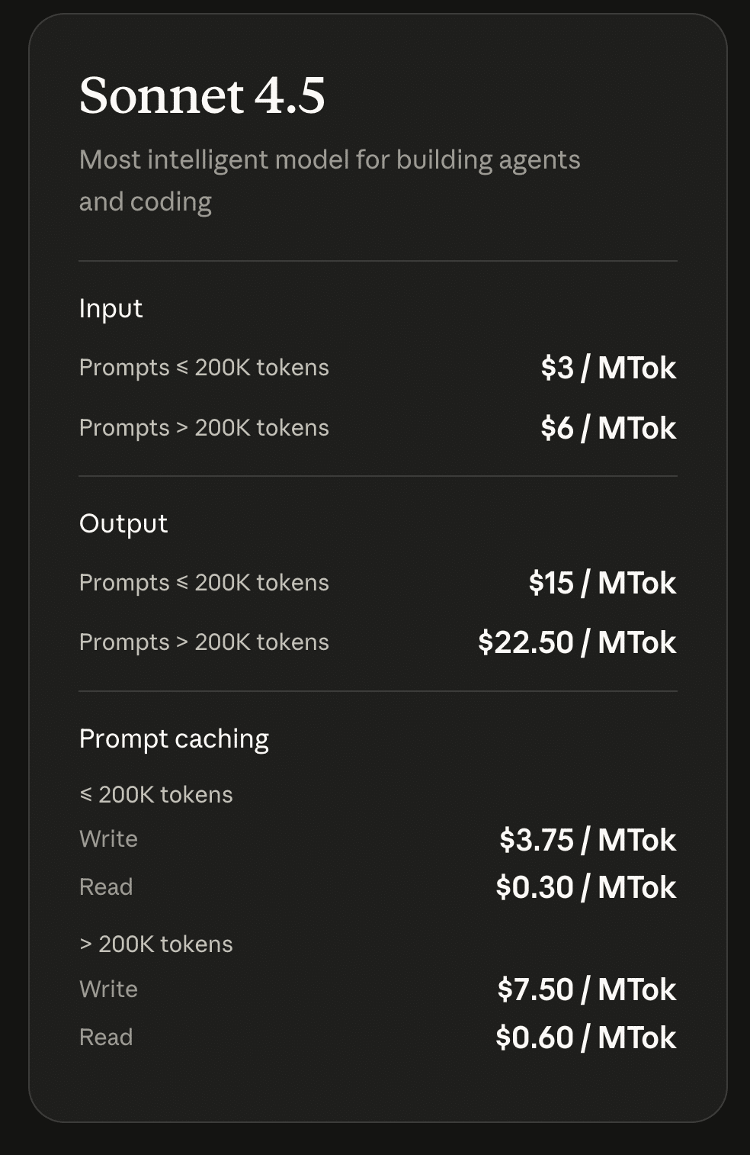Click the $3.75 / MTok cache write price
The width and height of the screenshot is (750, 1155).
coord(587,840)
